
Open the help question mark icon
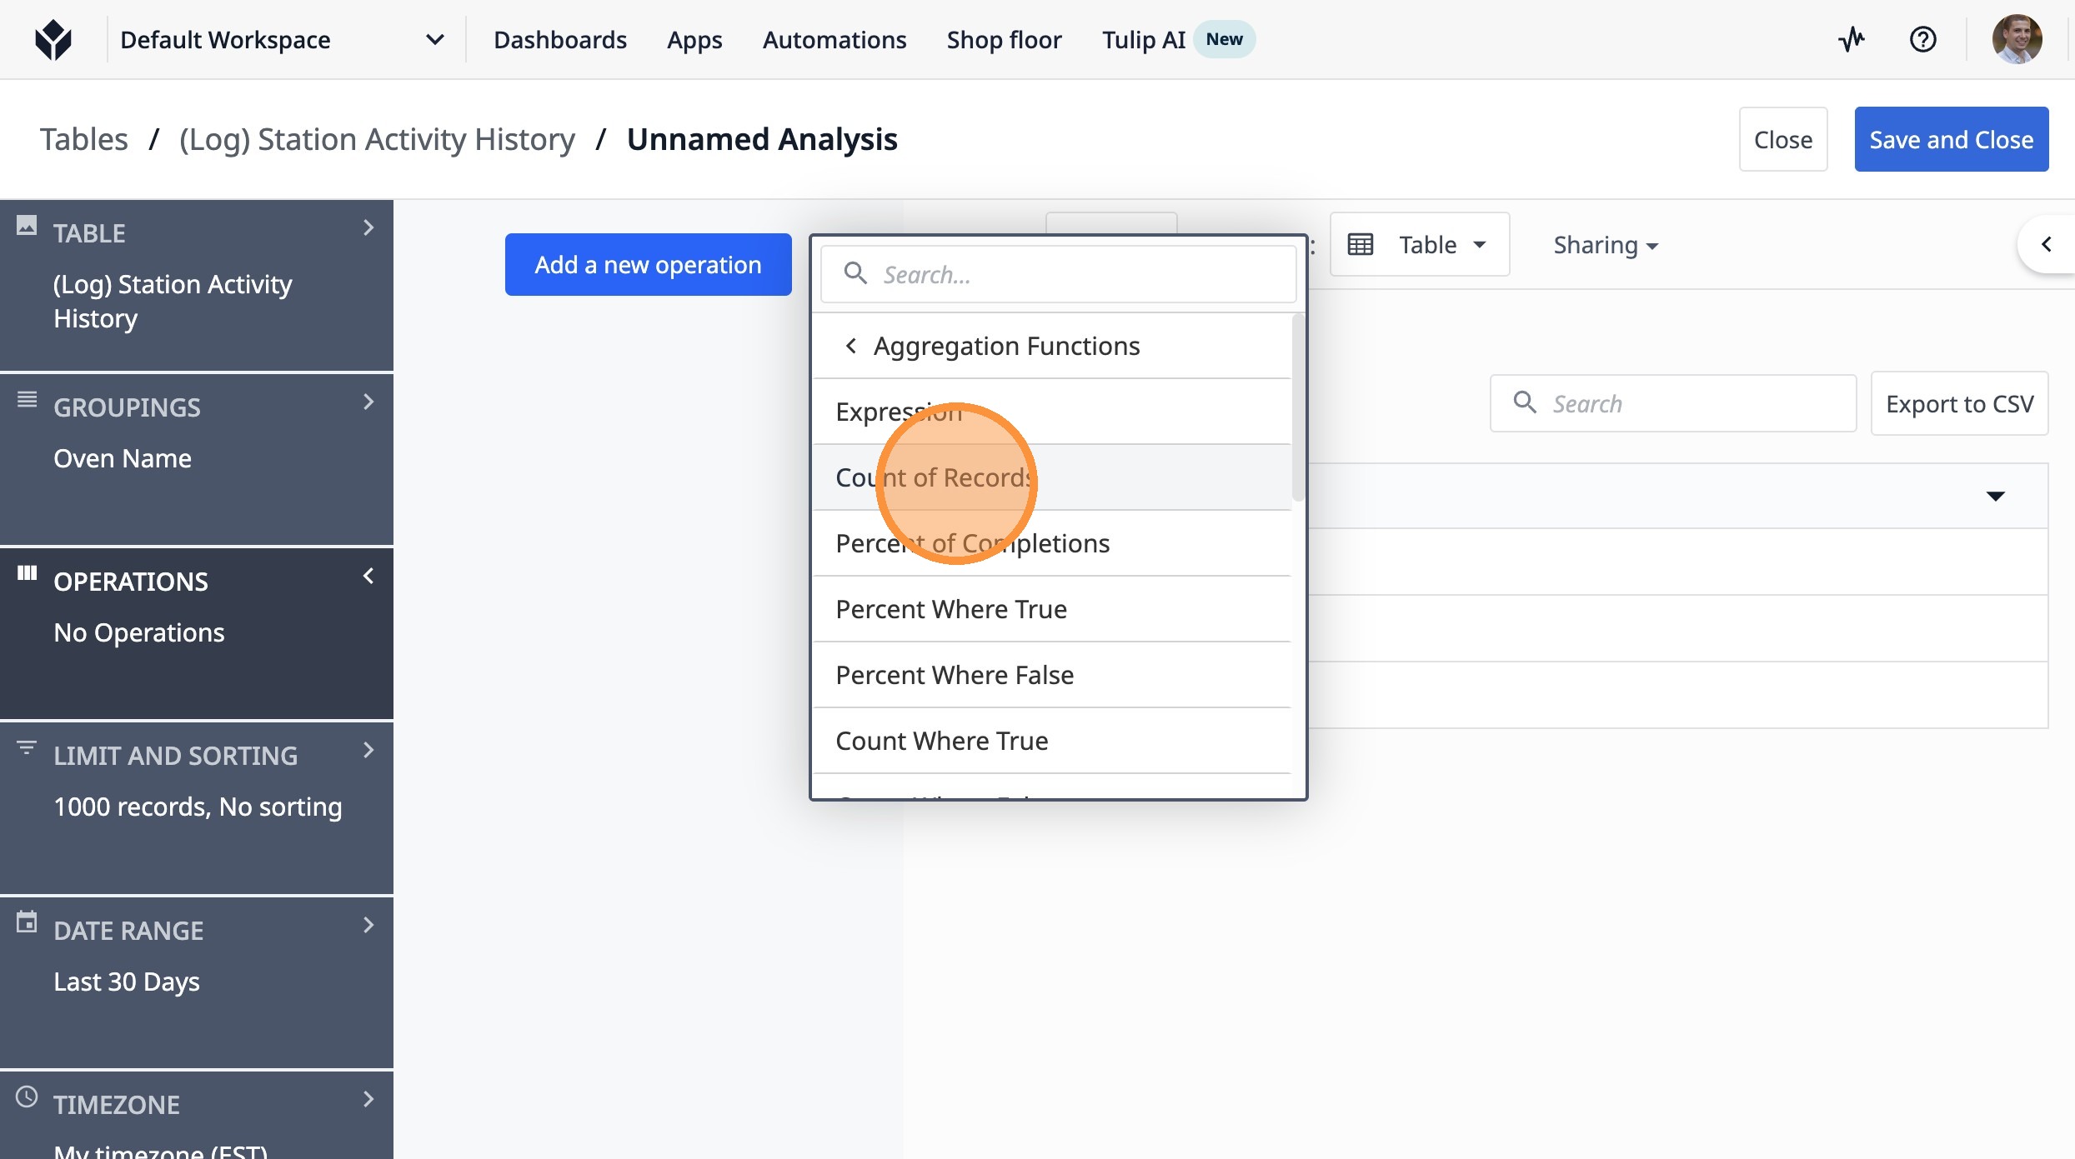(x=1922, y=39)
